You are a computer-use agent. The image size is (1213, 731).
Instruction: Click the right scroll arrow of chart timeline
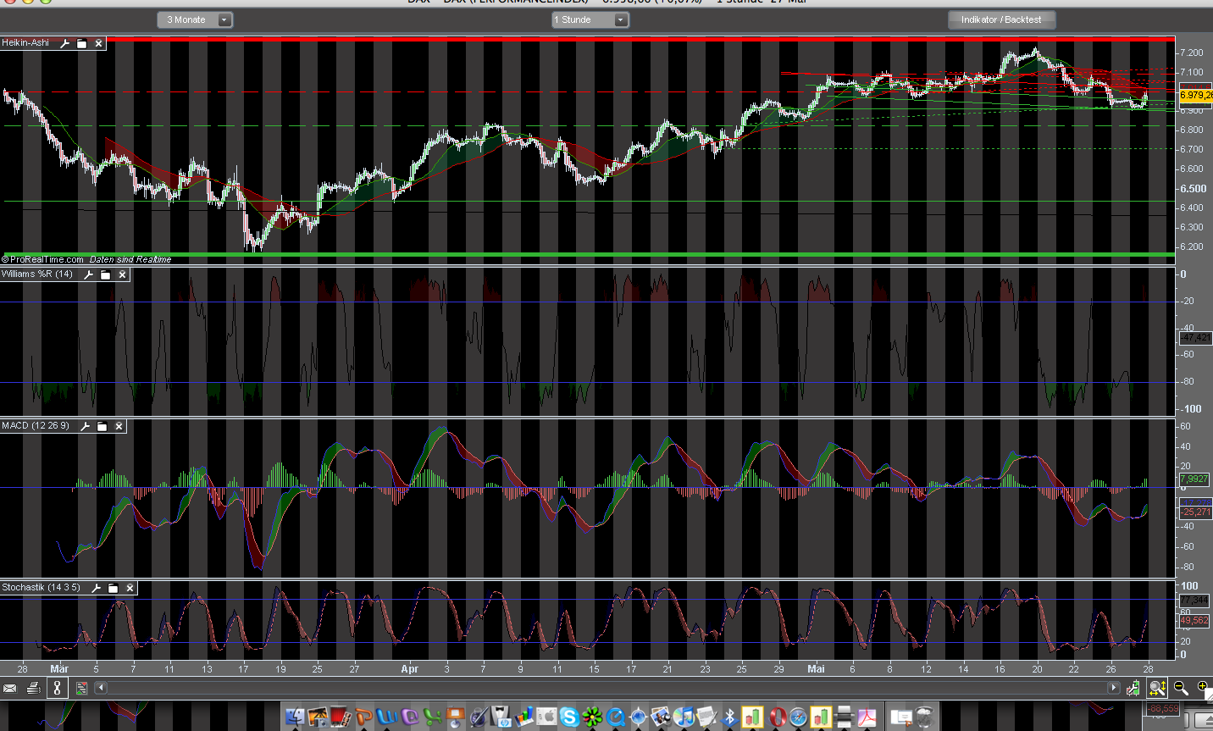click(x=1114, y=688)
